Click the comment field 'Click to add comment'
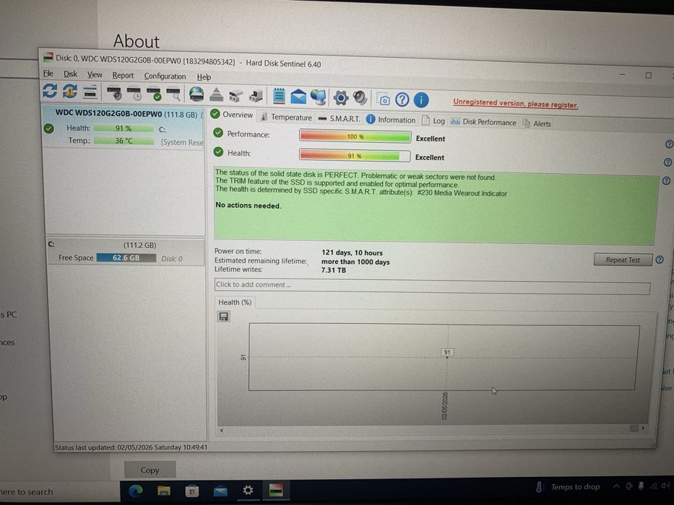 (432, 286)
